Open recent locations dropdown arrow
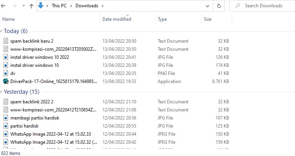 point(23,6)
